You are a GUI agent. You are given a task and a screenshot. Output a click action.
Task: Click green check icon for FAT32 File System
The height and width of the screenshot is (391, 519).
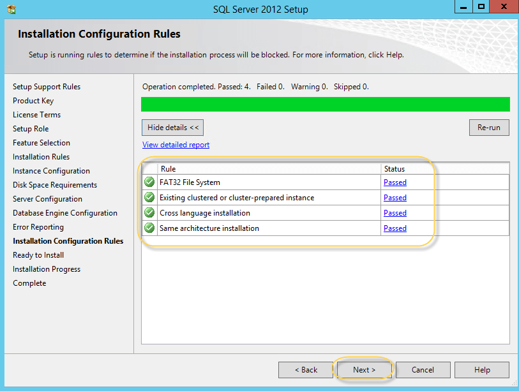(149, 182)
